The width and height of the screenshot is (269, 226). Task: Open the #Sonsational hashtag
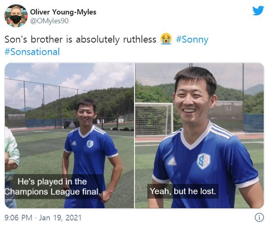32,52
